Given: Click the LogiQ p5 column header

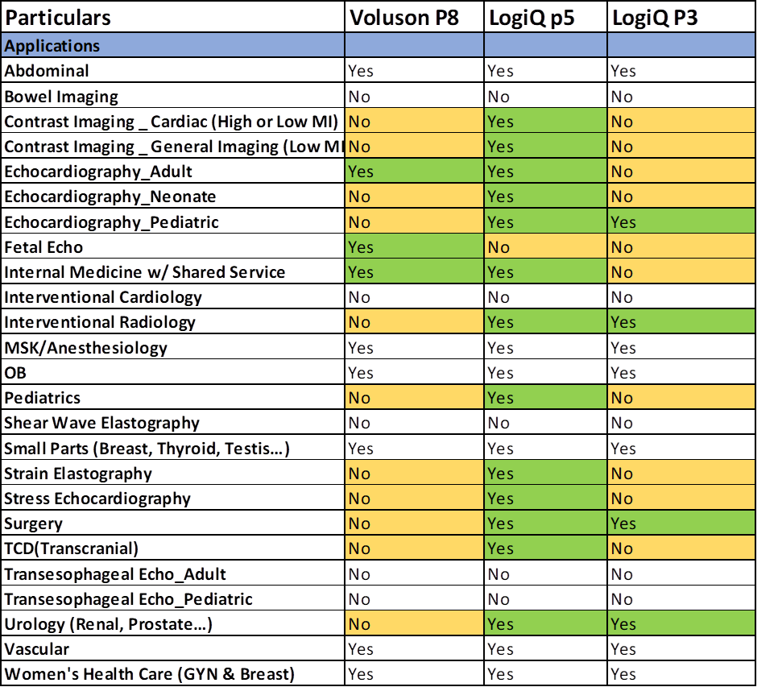Looking at the screenshot, I should click(545, 17).
